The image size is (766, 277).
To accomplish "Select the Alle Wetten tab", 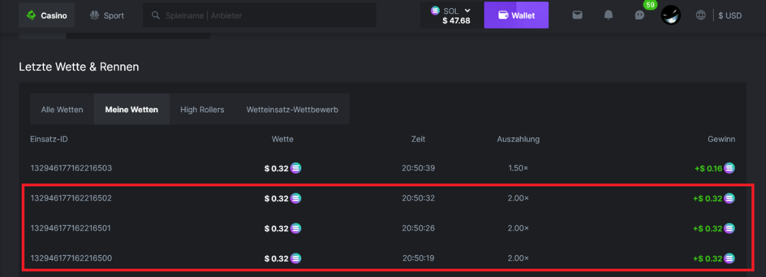I will tap(62, 109).
